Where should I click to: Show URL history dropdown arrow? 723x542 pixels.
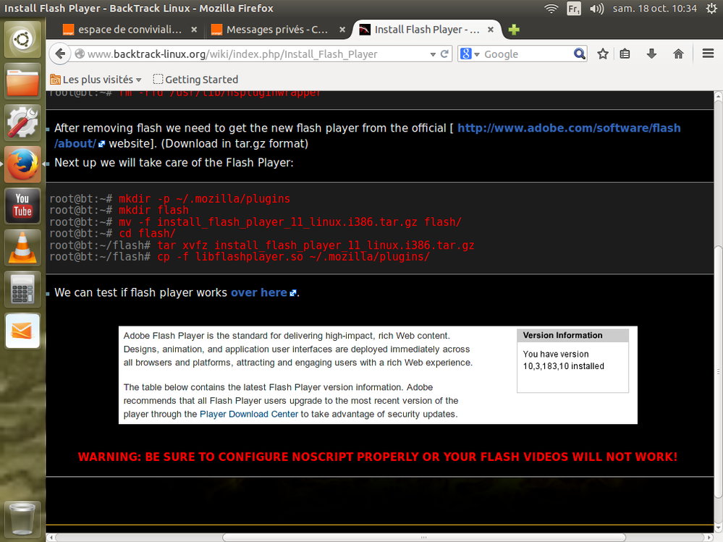(433, 54)
